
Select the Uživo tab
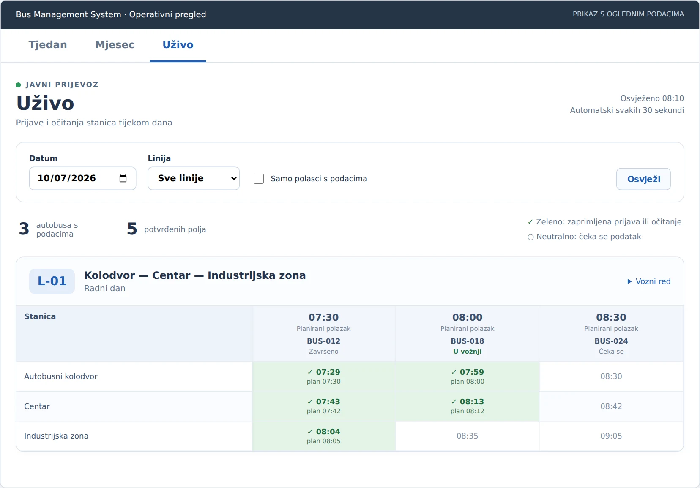[178, 45]
